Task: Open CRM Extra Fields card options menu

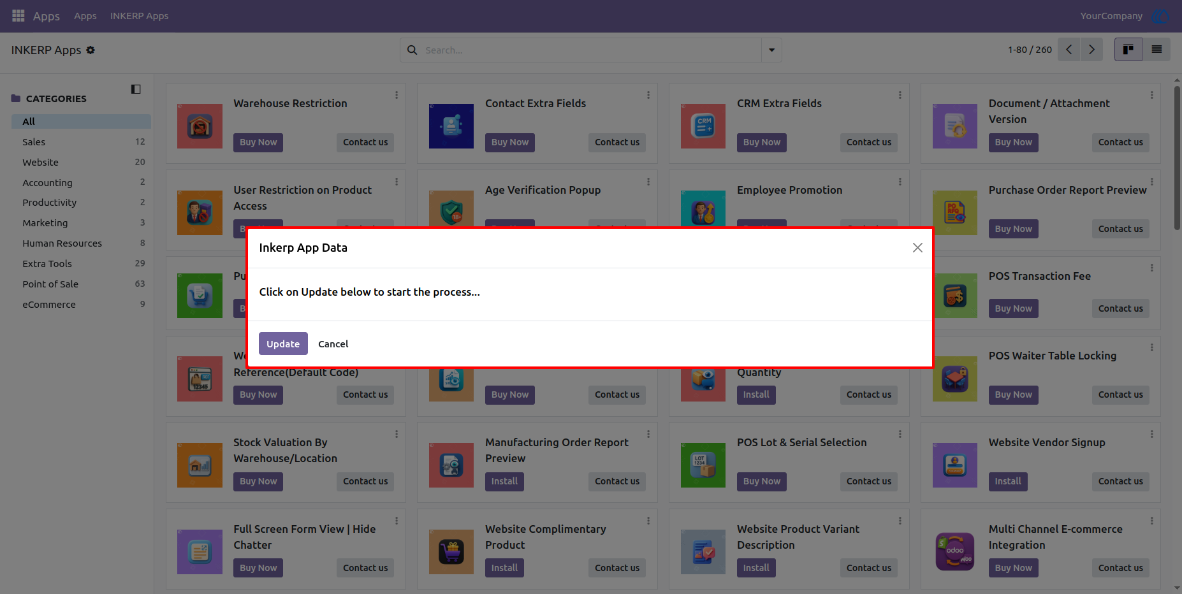Action: (900, 95)
